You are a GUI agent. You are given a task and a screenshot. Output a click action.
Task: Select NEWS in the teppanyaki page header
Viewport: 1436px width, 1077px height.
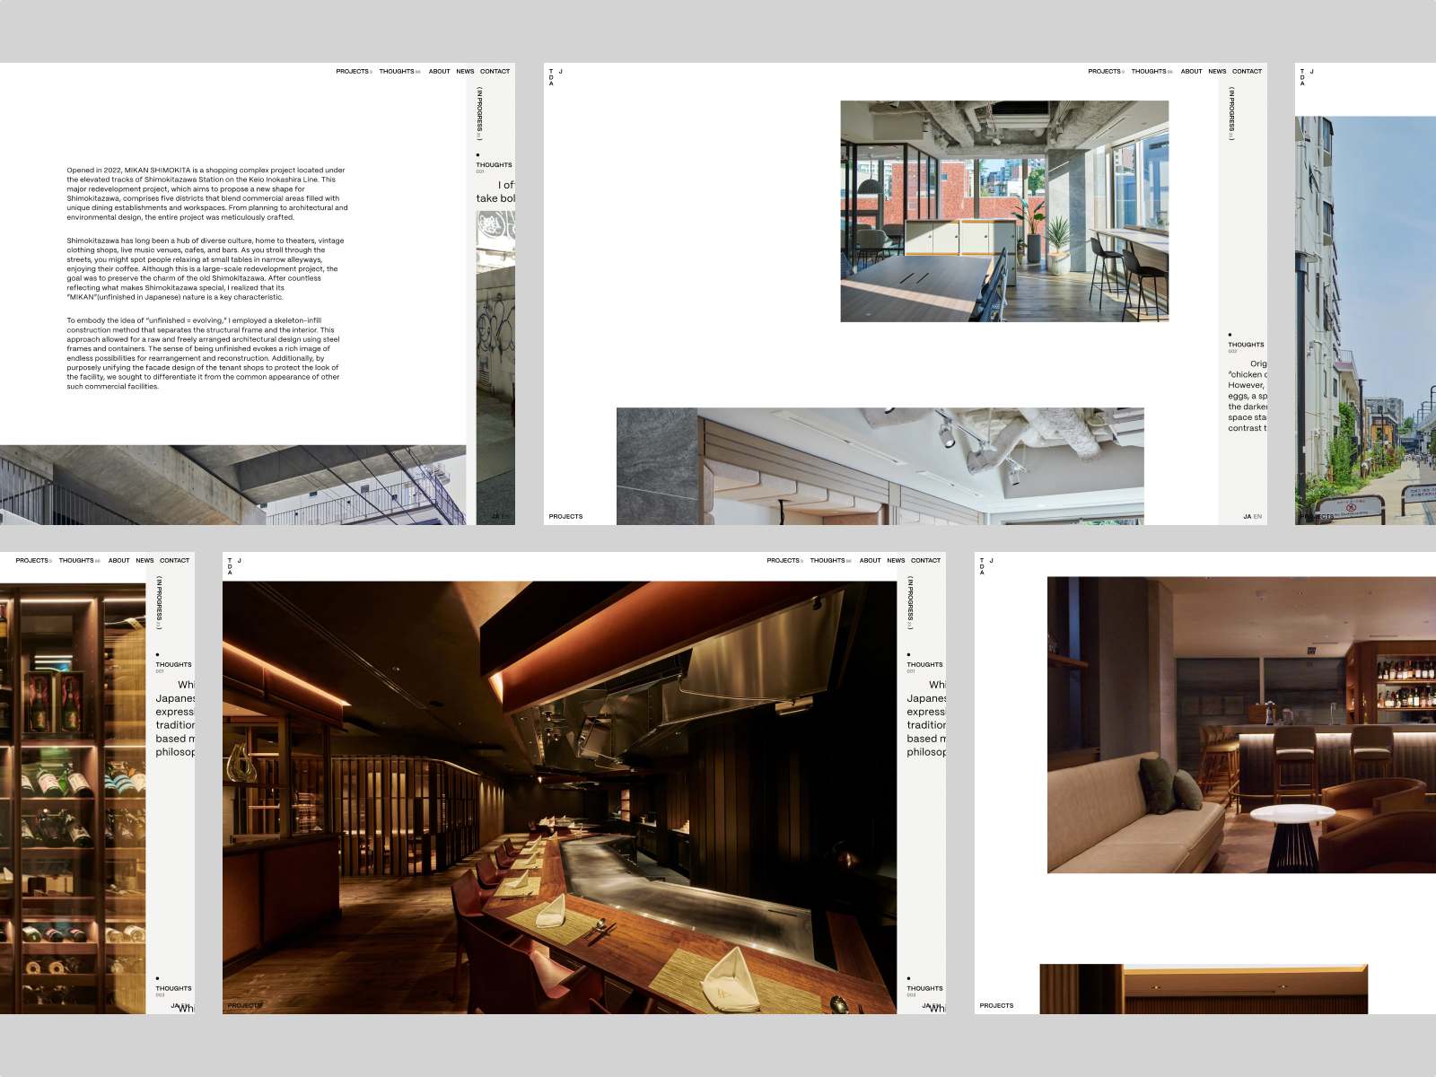(x=896, y=561)
